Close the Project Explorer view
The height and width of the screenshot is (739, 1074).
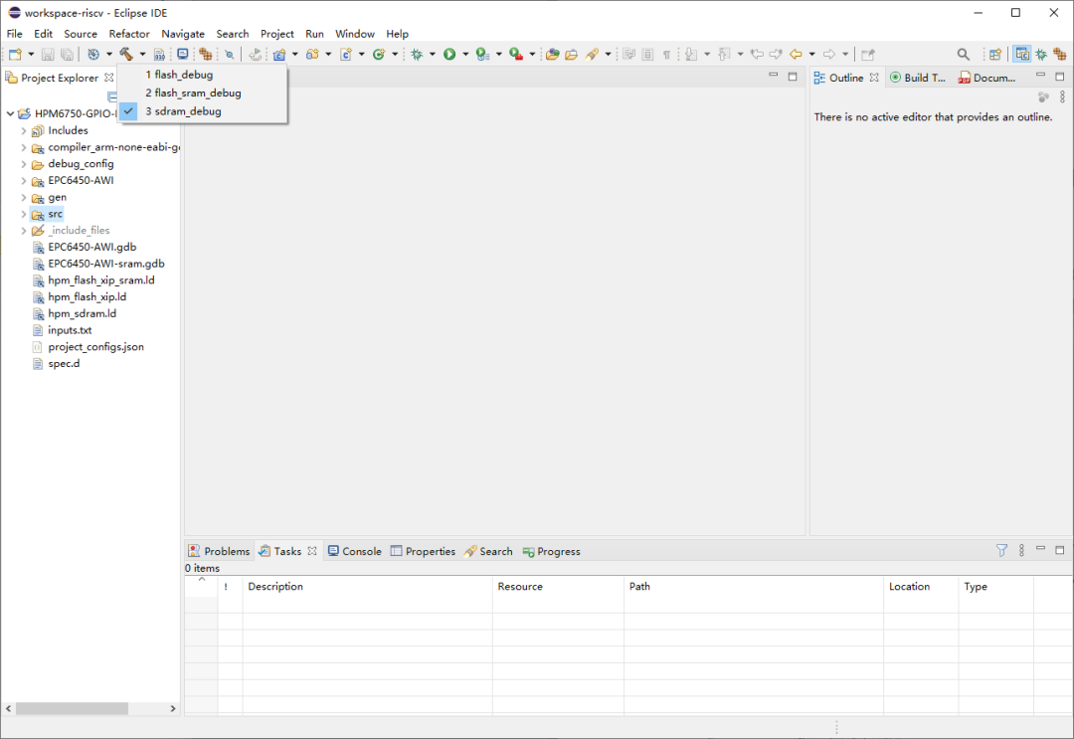109,78
